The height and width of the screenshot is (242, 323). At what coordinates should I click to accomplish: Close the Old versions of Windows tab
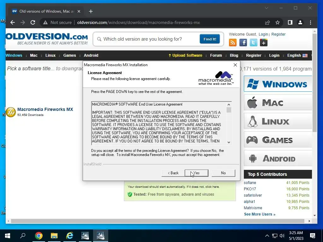[x=79, y=11]
